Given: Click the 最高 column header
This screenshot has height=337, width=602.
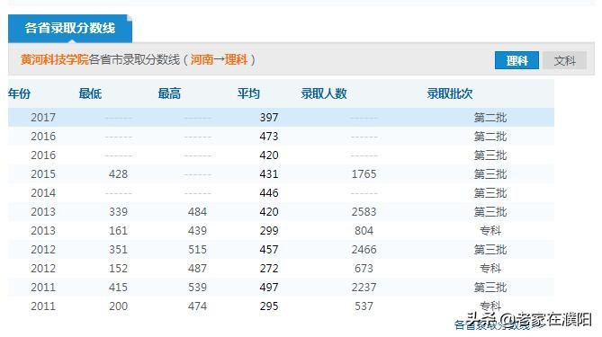Looking at the screenshot, I should (169, 93).
